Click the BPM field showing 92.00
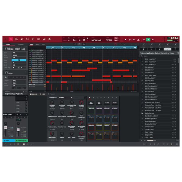 [x=19, y=55]
